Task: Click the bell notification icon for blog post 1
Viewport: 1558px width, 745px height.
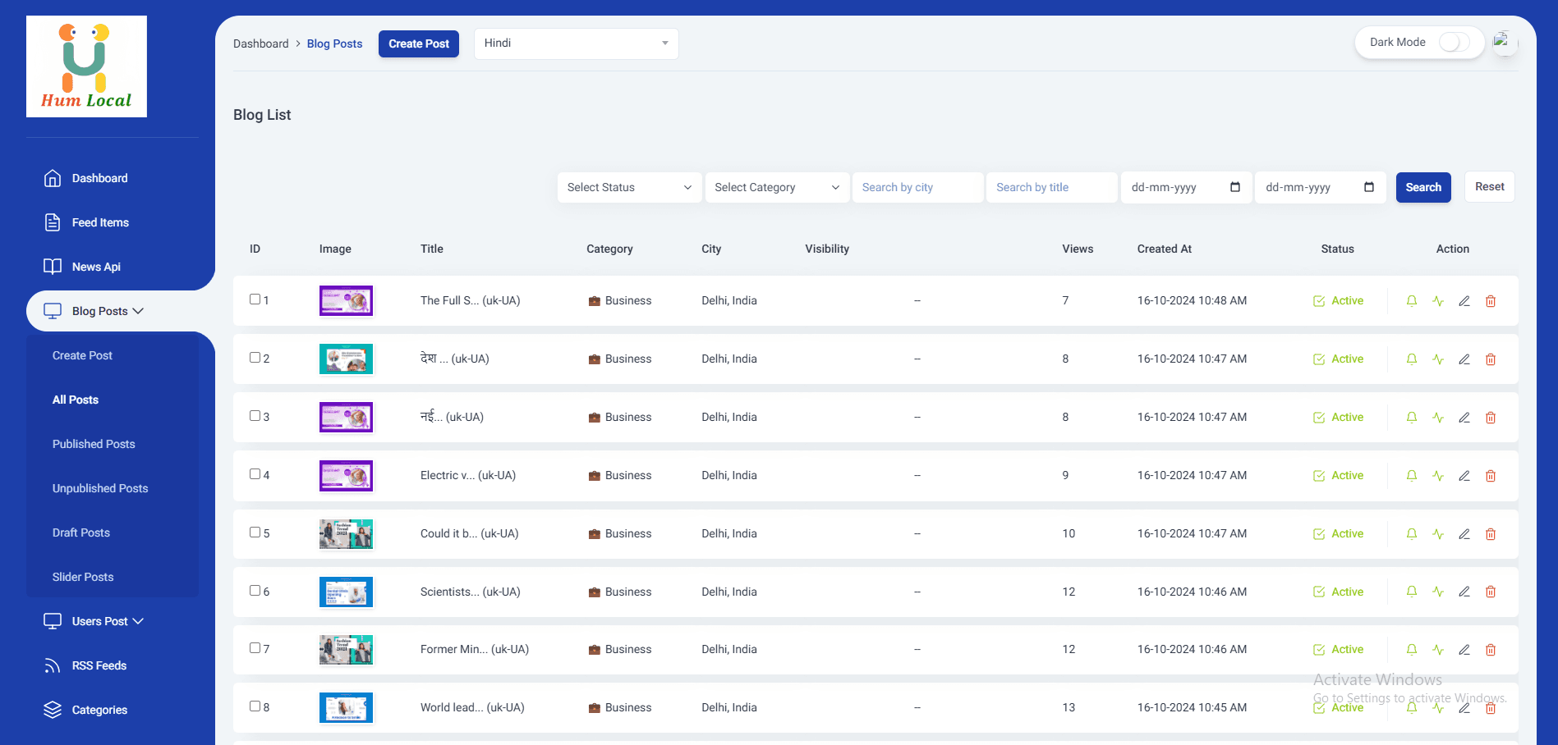Action: click(1411, 300)
